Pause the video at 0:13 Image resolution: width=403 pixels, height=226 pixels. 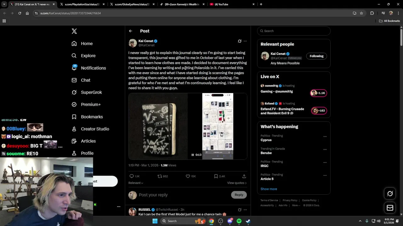tap(193, 155)
